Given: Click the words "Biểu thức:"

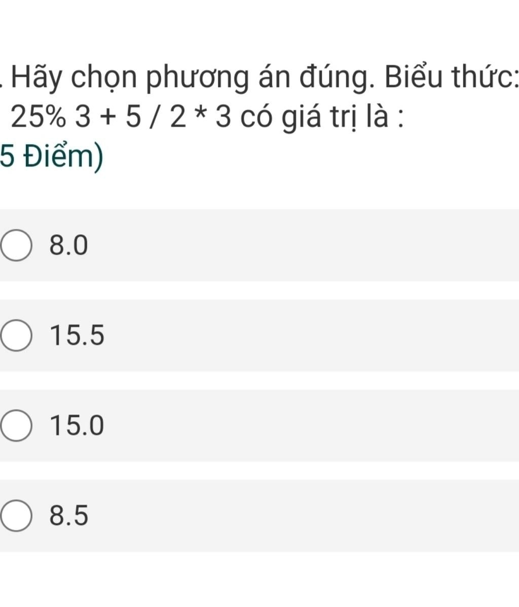Looking at the screenshot, I should (x=451, y=78).
